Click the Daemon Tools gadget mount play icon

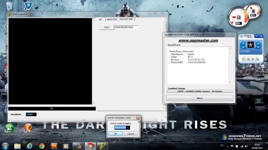[243, 44]
